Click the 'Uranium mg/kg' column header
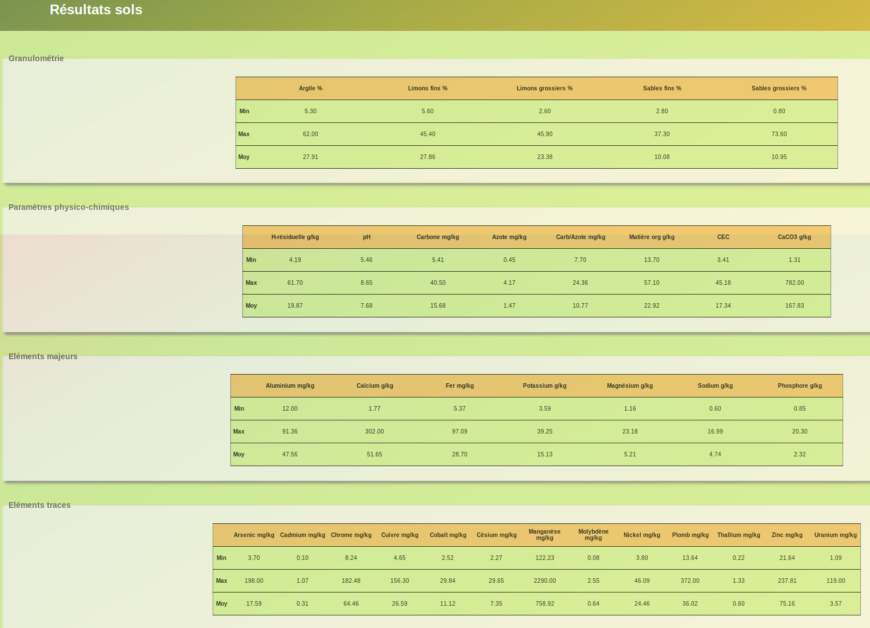 click(x=836, y=535)
